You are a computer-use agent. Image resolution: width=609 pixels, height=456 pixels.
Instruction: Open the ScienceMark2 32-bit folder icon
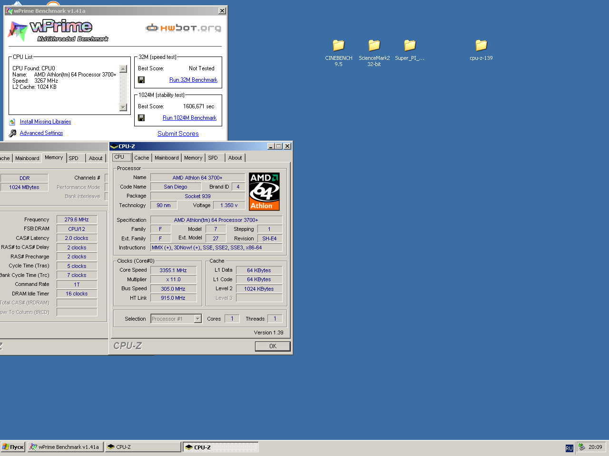(x=374, y=46)
